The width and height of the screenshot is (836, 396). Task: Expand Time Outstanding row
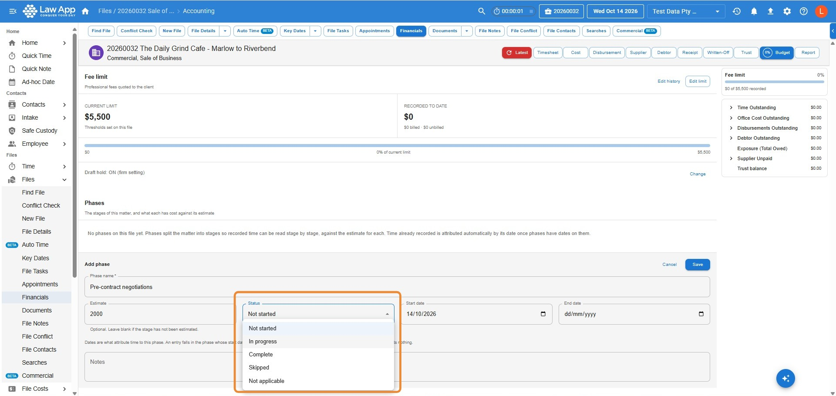coord(731,107)
